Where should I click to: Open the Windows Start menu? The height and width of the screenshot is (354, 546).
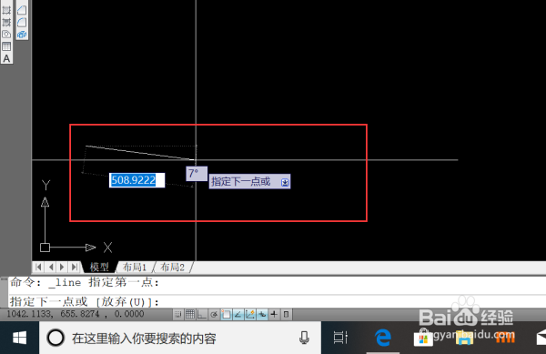coord(19,338)
